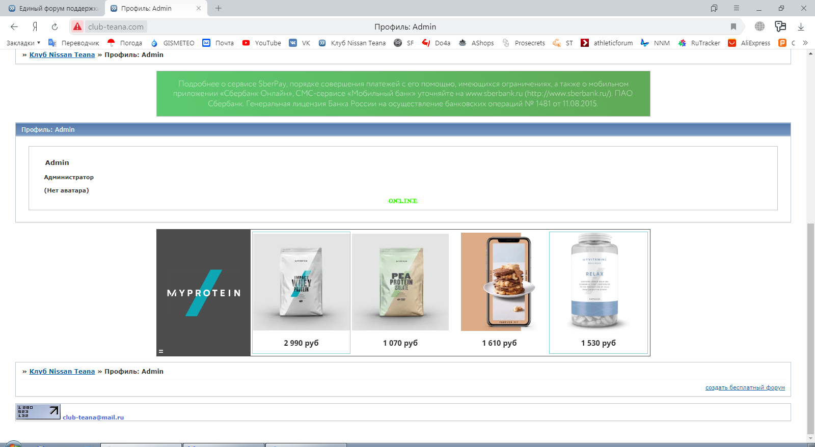Viewport: 815px width, 447px height.
Task: Click the visitor counter badge in the footer
Action: [x=38, y=412]
